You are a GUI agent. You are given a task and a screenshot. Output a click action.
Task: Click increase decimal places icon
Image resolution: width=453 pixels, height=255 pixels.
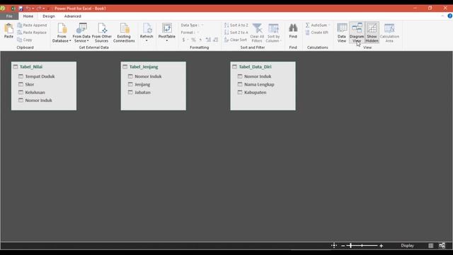click(x=208, y=40)
